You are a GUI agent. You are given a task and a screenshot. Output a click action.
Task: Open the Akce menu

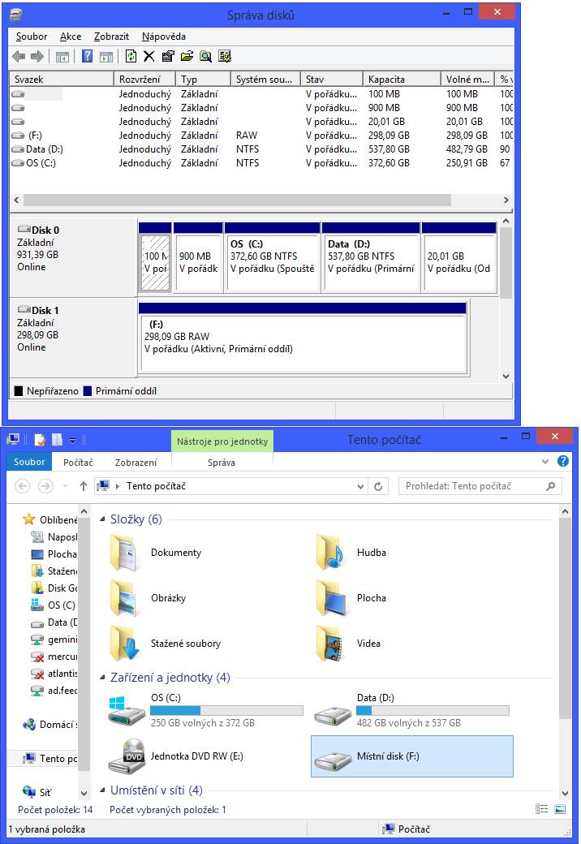(x=71, y=37)
